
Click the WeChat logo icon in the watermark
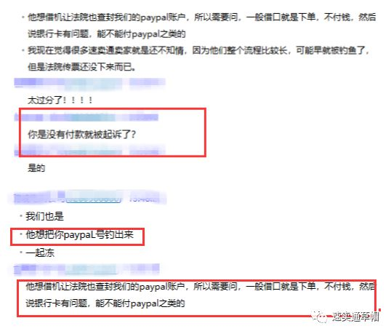pos(320,317)
